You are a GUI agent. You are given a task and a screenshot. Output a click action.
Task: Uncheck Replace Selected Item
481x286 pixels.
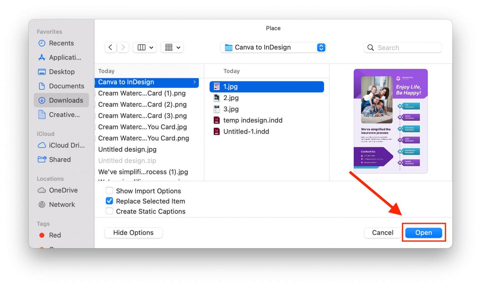[109, 201]
